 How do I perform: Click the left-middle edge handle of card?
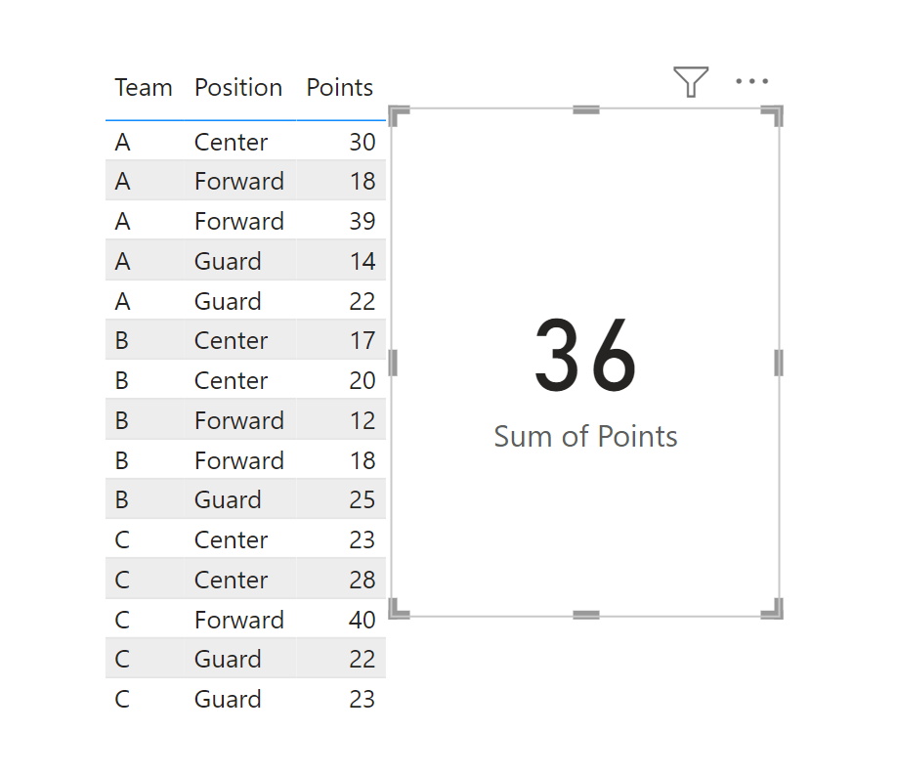[x=393, y=363]
